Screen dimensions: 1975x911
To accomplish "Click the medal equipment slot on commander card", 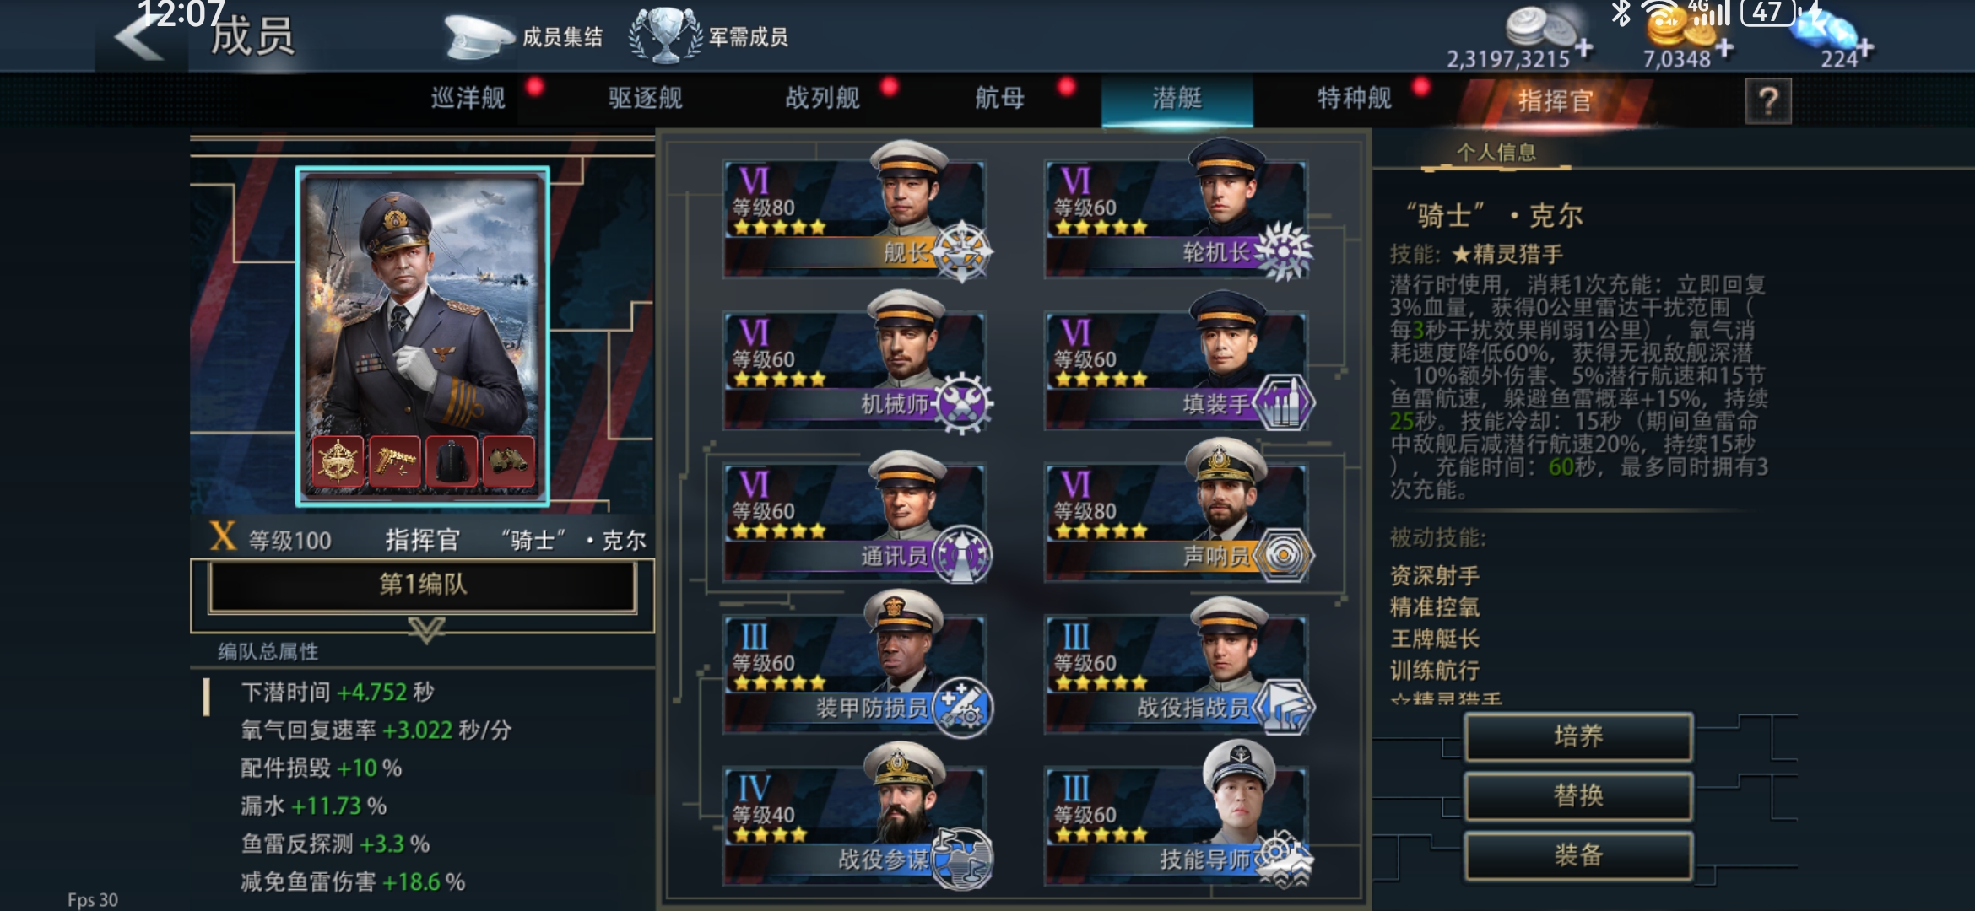I will [x=338, y=461].
